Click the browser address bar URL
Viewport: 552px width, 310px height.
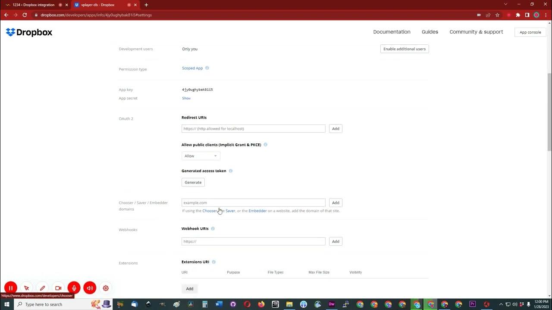tap(96, 15)
